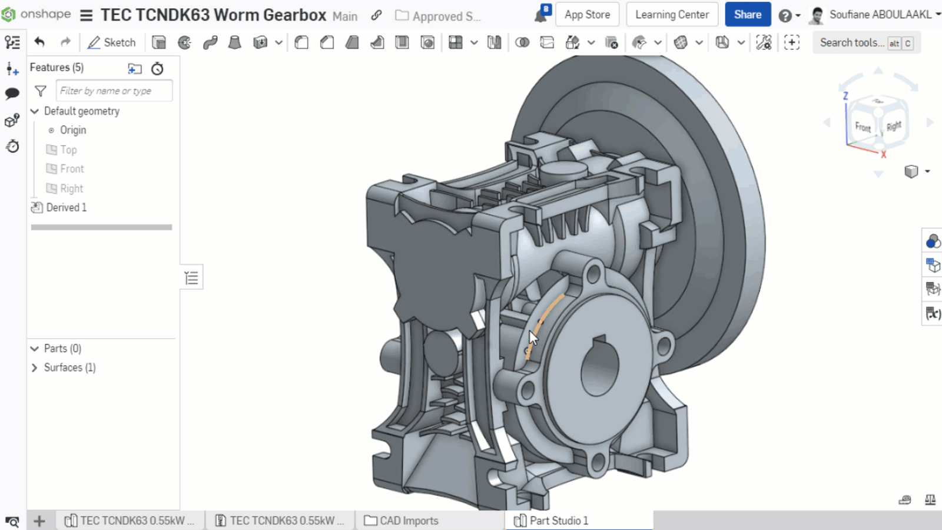
Task: Select the Extrude tool
Action: 159,42
